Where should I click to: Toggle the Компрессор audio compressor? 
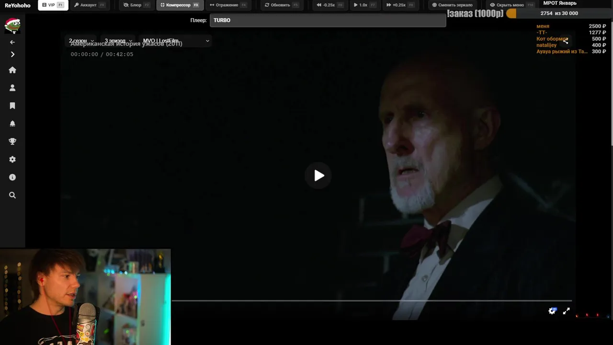(x=180, y=5)
